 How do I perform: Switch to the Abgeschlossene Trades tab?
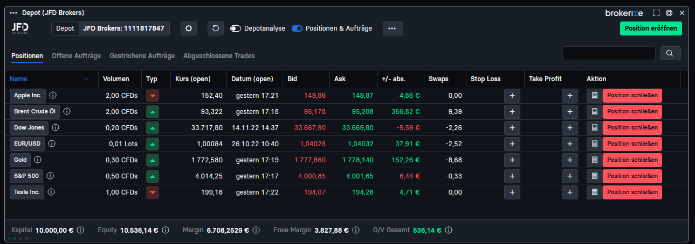tap(219, 55)
